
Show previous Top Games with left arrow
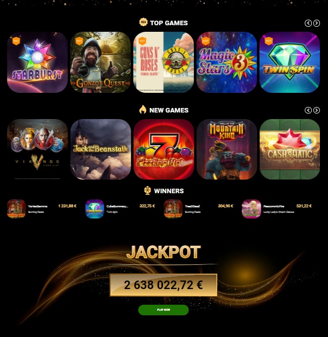click(308, 23)
